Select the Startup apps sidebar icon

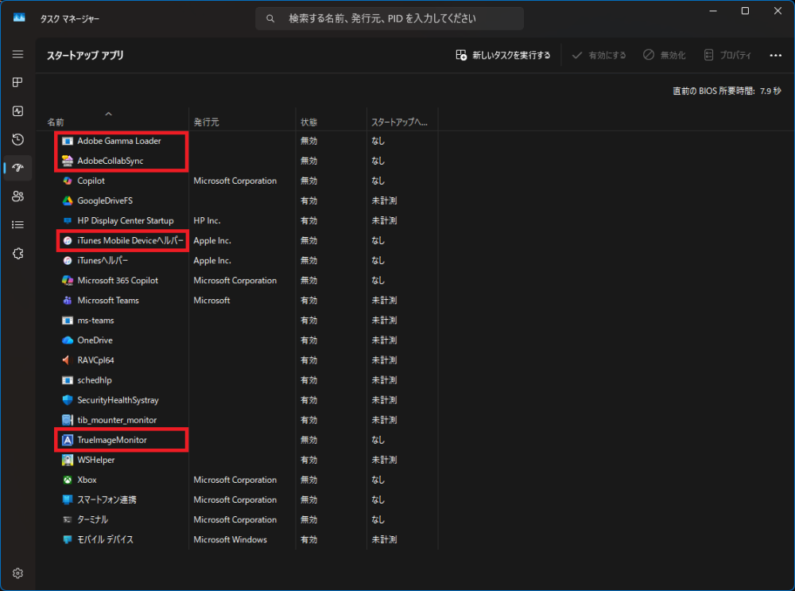click(17, 168)
